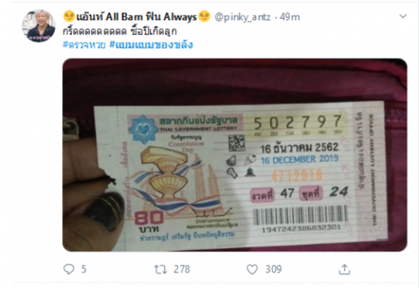Open the All Bam Always display name
This screenshot has height=288, width=419.
[137, 17]
